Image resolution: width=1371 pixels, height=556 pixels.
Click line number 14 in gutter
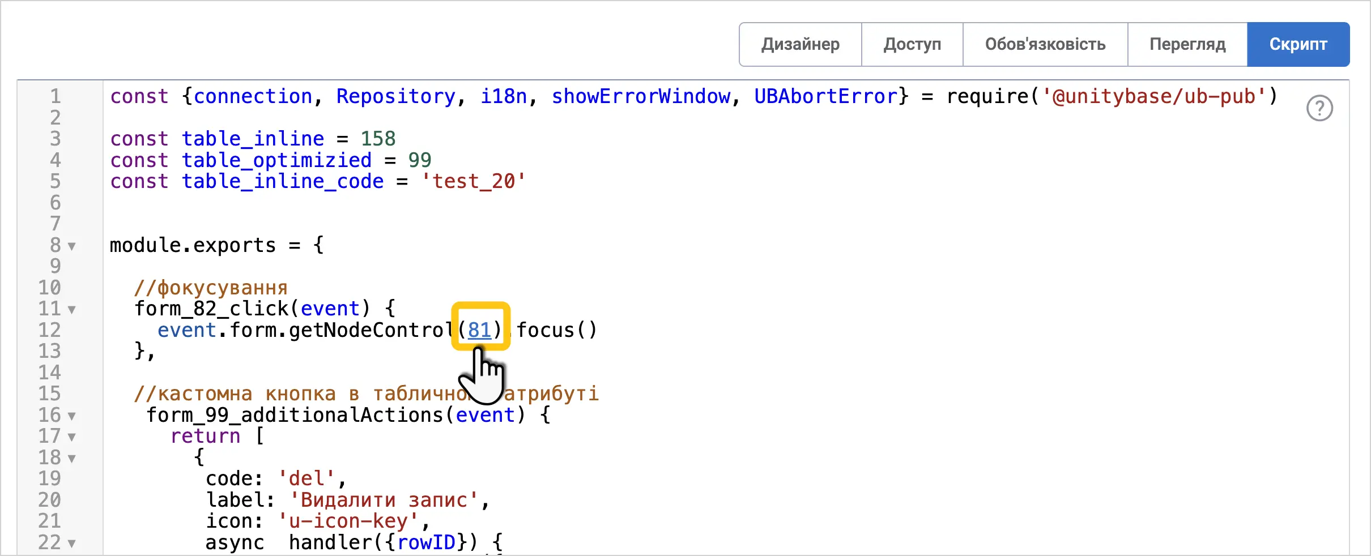click(x=49, y=373)
